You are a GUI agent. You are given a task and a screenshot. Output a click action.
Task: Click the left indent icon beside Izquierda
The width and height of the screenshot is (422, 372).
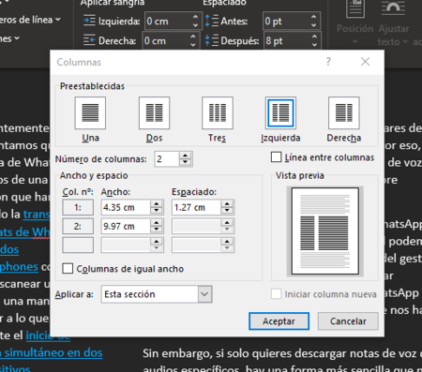(89, 21)
